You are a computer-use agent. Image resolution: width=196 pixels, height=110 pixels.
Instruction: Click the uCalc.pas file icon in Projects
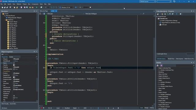[160, 25]
